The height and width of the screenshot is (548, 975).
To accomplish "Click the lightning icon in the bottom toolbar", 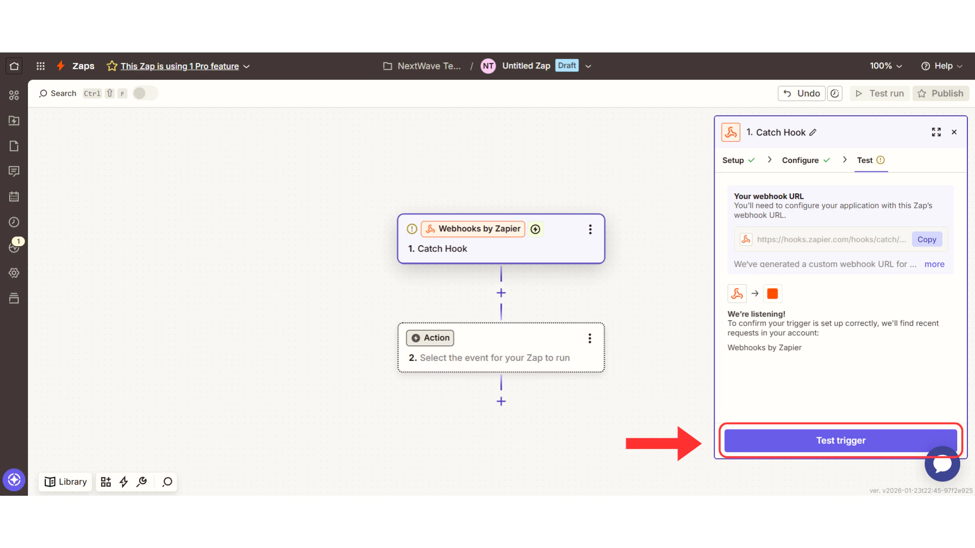I will pyautogui.click(x=123, y=482).
